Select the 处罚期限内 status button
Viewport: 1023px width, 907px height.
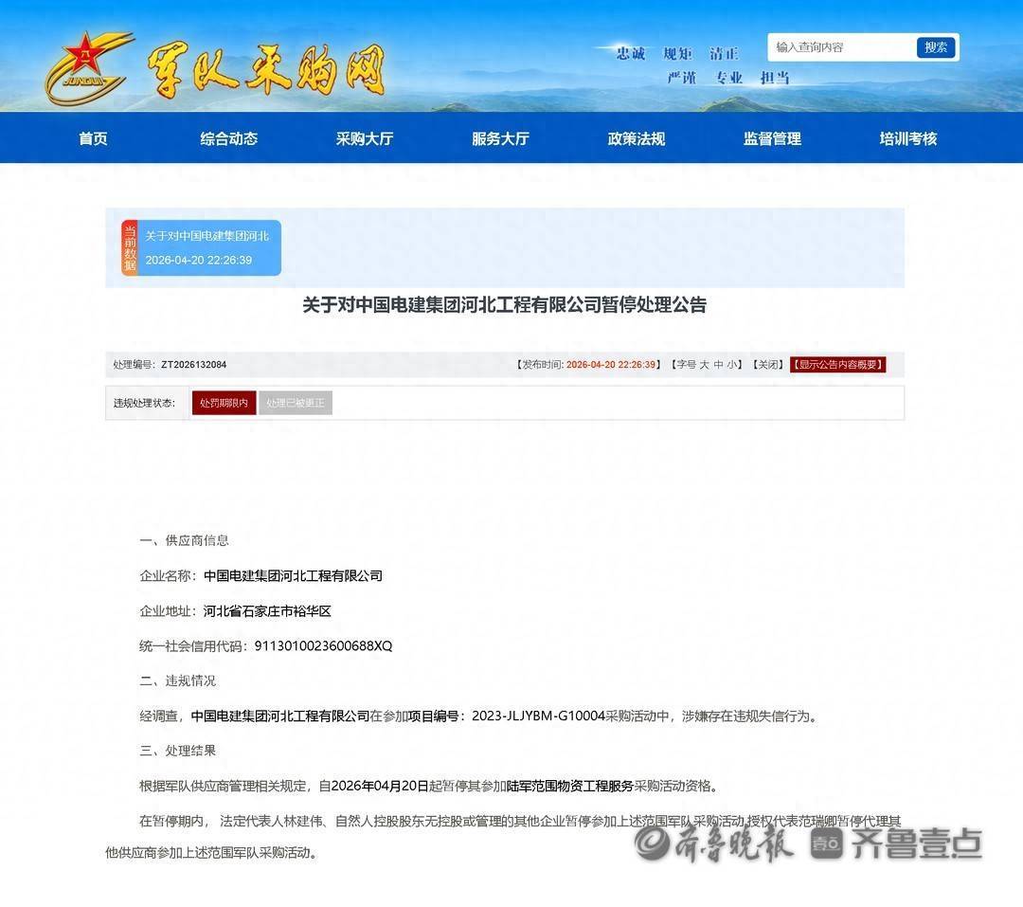pos(224,403)
